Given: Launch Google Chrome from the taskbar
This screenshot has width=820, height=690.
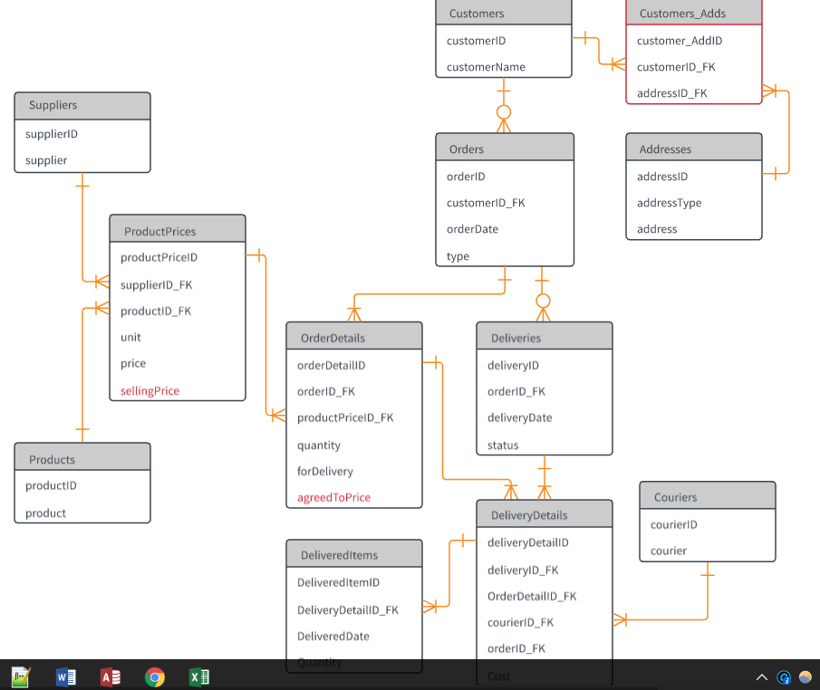Looking at the screenshot, I should pos(155,677).
